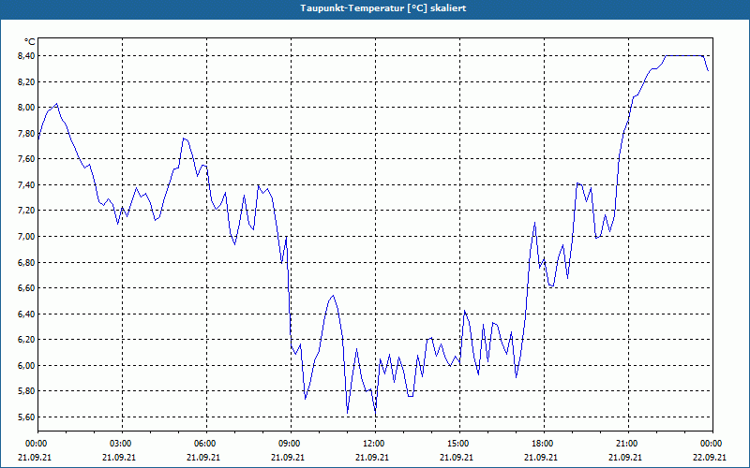Select the '21.09.21' date beneath 06:00

tap(203, 457)
